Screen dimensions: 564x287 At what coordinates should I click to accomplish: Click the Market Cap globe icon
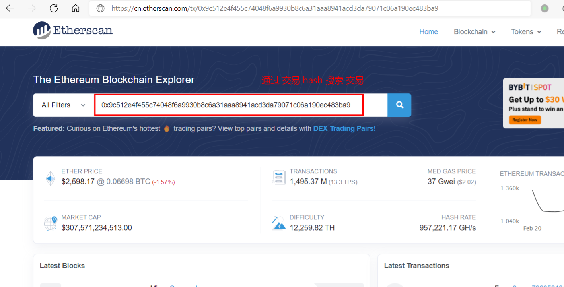pos(51,224)
